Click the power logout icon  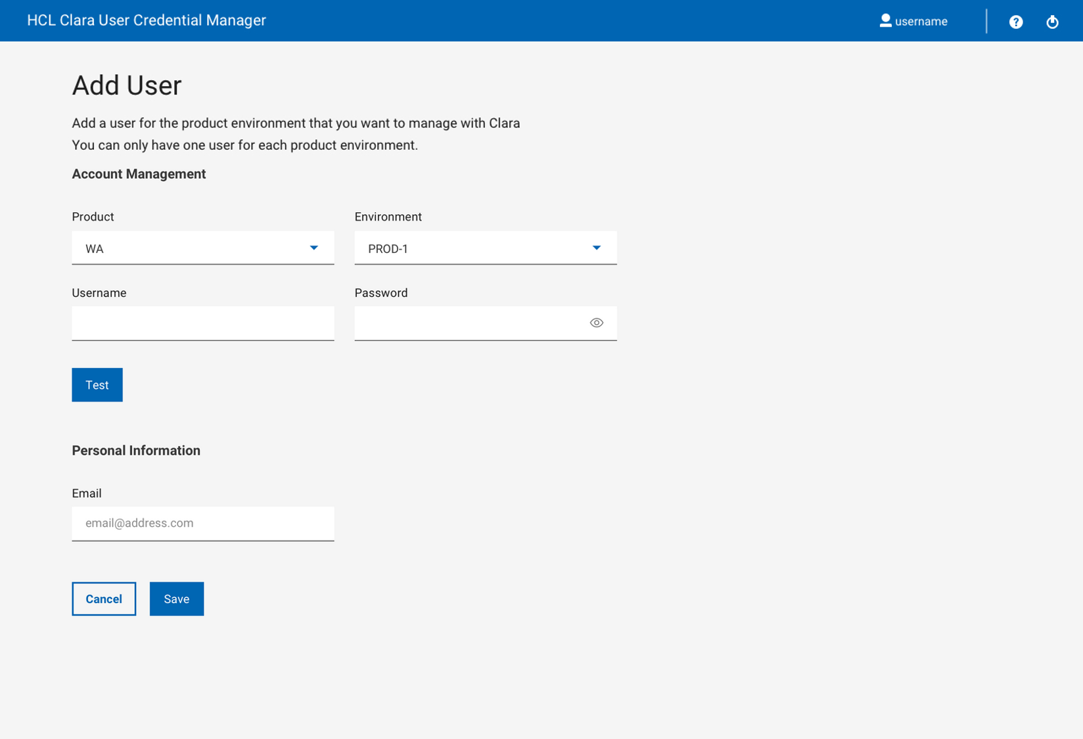click(1052, 22)
